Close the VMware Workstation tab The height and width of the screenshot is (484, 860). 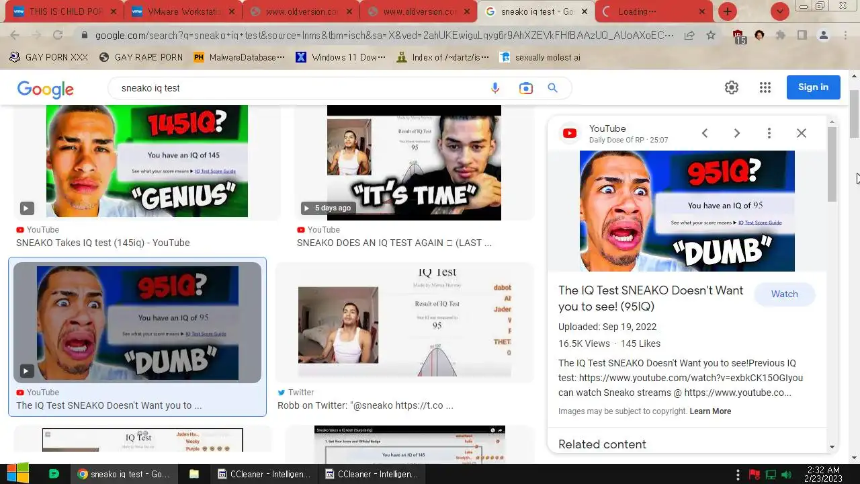click(230, 11)
